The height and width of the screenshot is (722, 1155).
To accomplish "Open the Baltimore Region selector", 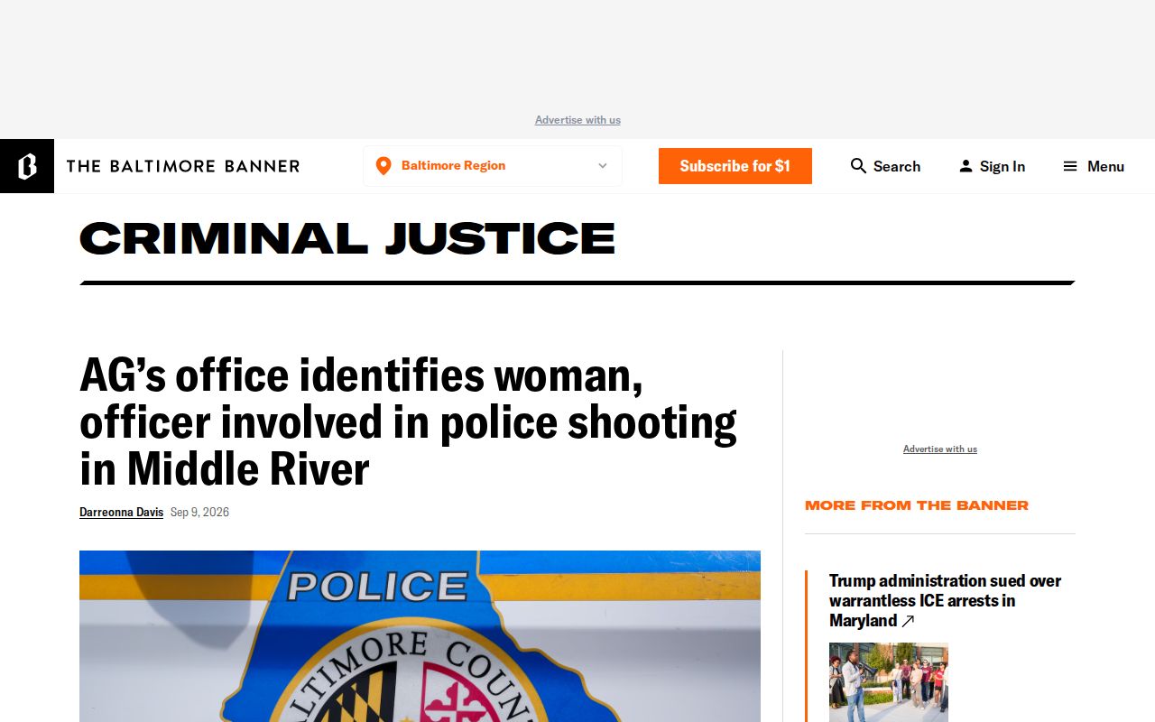I will coord(493,166).
